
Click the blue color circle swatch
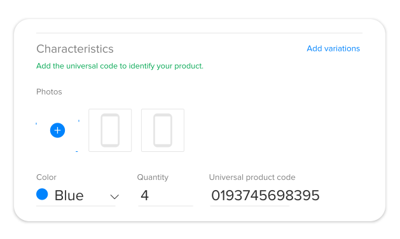[x=42, y=195]
